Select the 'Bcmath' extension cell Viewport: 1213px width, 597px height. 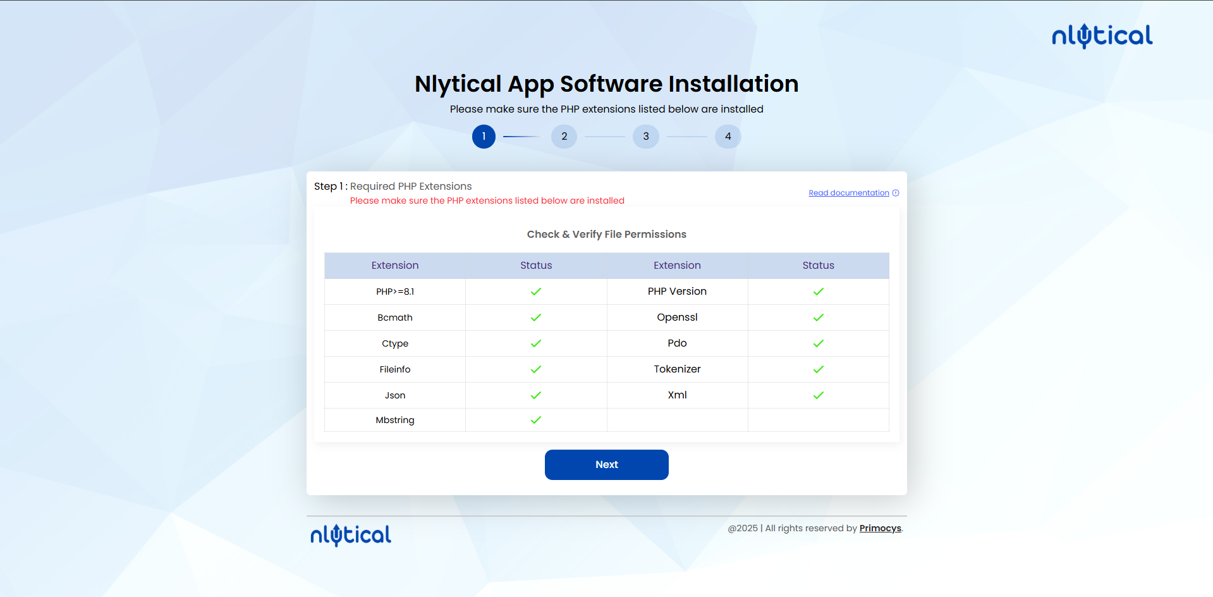395,317
